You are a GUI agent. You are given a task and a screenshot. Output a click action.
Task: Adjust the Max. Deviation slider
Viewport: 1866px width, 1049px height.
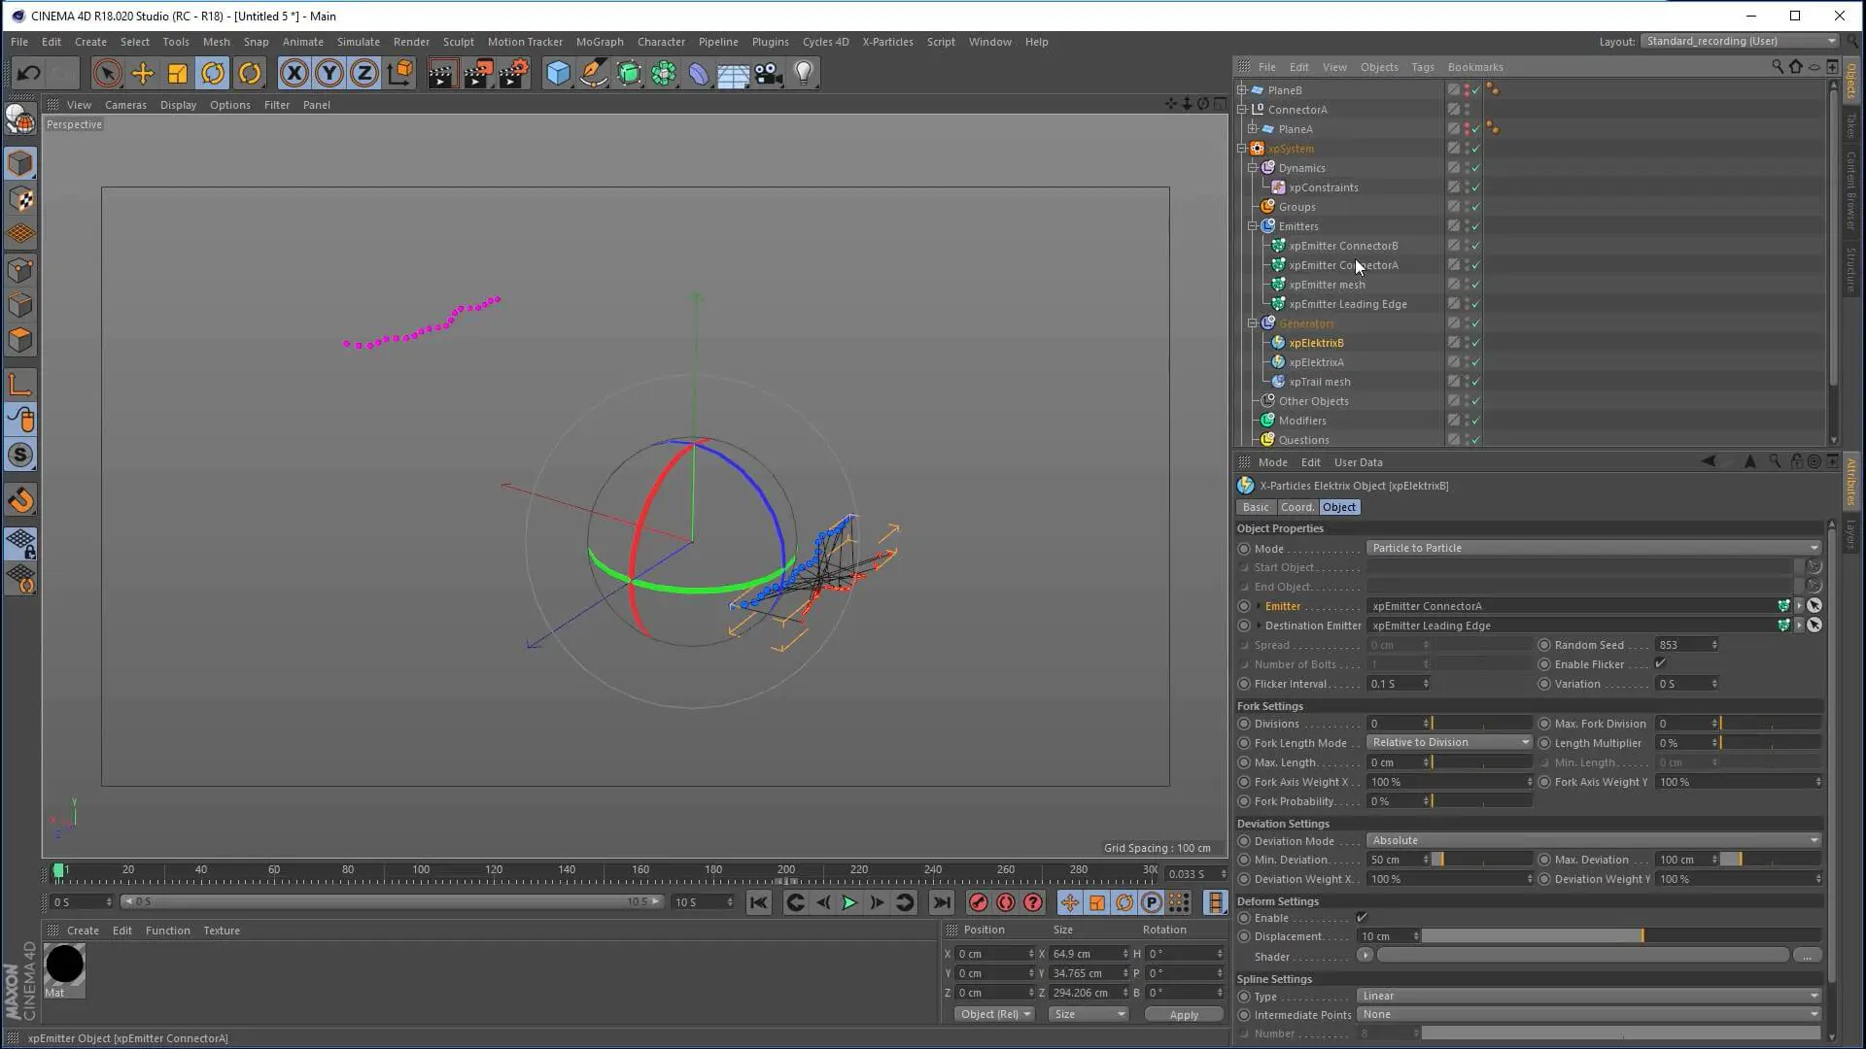click(1770, 860)
